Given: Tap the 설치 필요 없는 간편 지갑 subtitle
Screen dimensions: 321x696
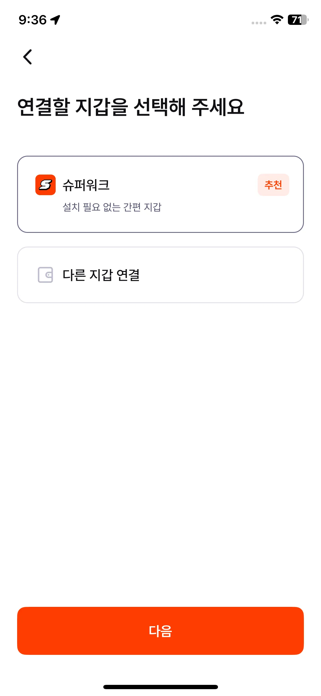Looking at the screenshot, I should [112, 207].
